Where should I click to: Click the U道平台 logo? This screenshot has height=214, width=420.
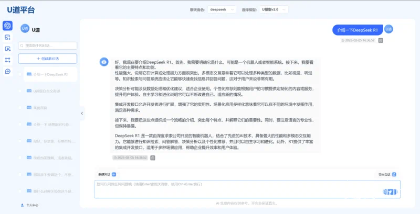coord(21,10)
